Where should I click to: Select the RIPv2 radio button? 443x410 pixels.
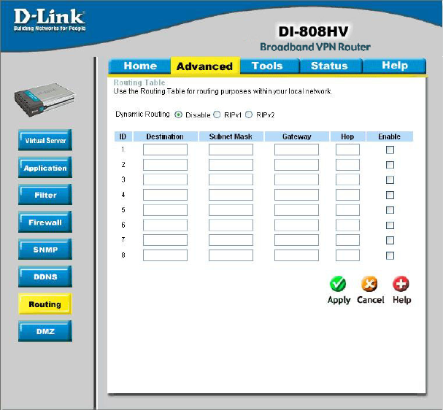point(249,115)
